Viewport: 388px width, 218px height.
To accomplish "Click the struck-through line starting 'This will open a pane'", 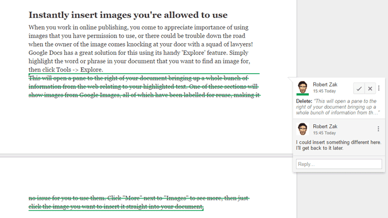I will pyautogui.click(x=139, y=78).
